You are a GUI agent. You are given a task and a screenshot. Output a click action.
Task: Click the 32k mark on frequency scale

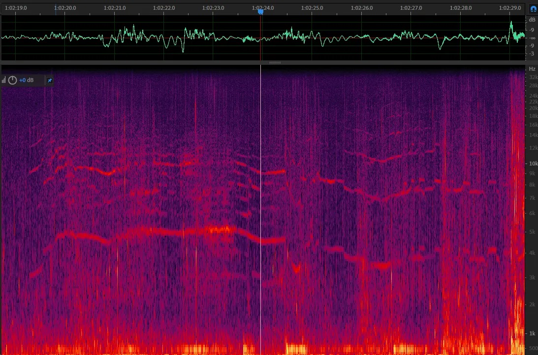[532, 78]
